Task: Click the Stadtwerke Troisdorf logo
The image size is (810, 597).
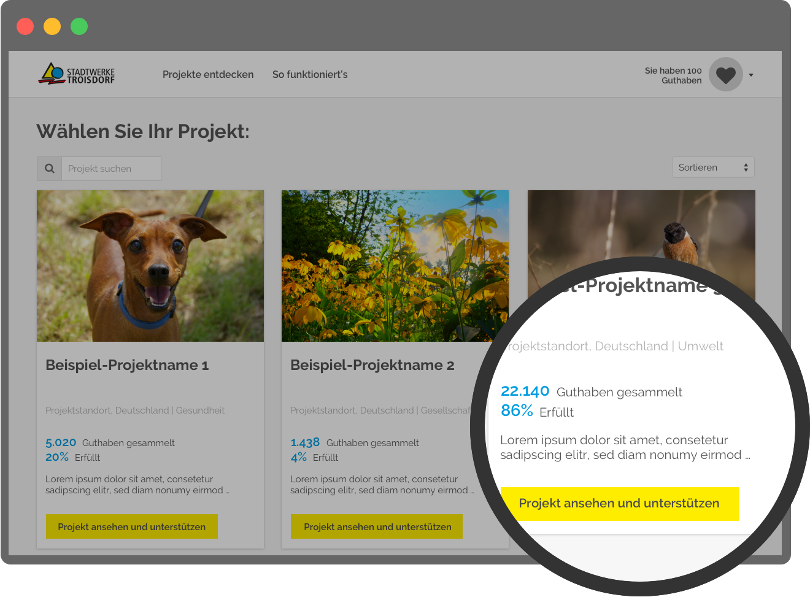Action: [x=77, y=74]
